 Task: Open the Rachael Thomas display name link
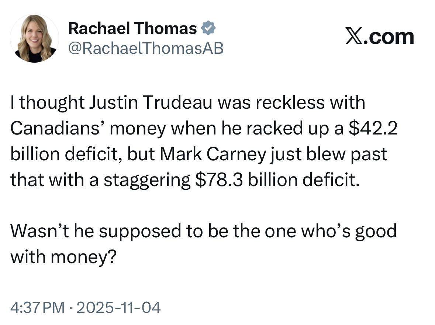coord(133,28)
